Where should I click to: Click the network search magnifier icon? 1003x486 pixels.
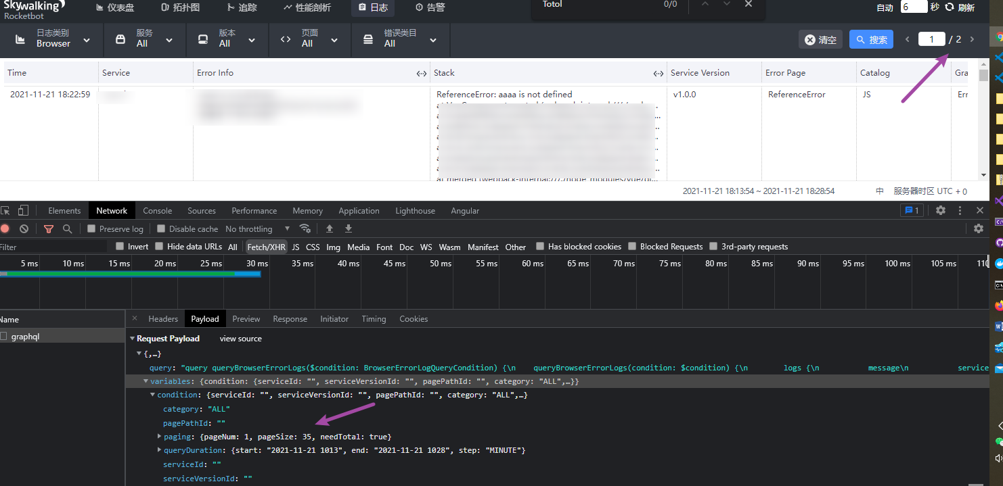coord(67,228)
